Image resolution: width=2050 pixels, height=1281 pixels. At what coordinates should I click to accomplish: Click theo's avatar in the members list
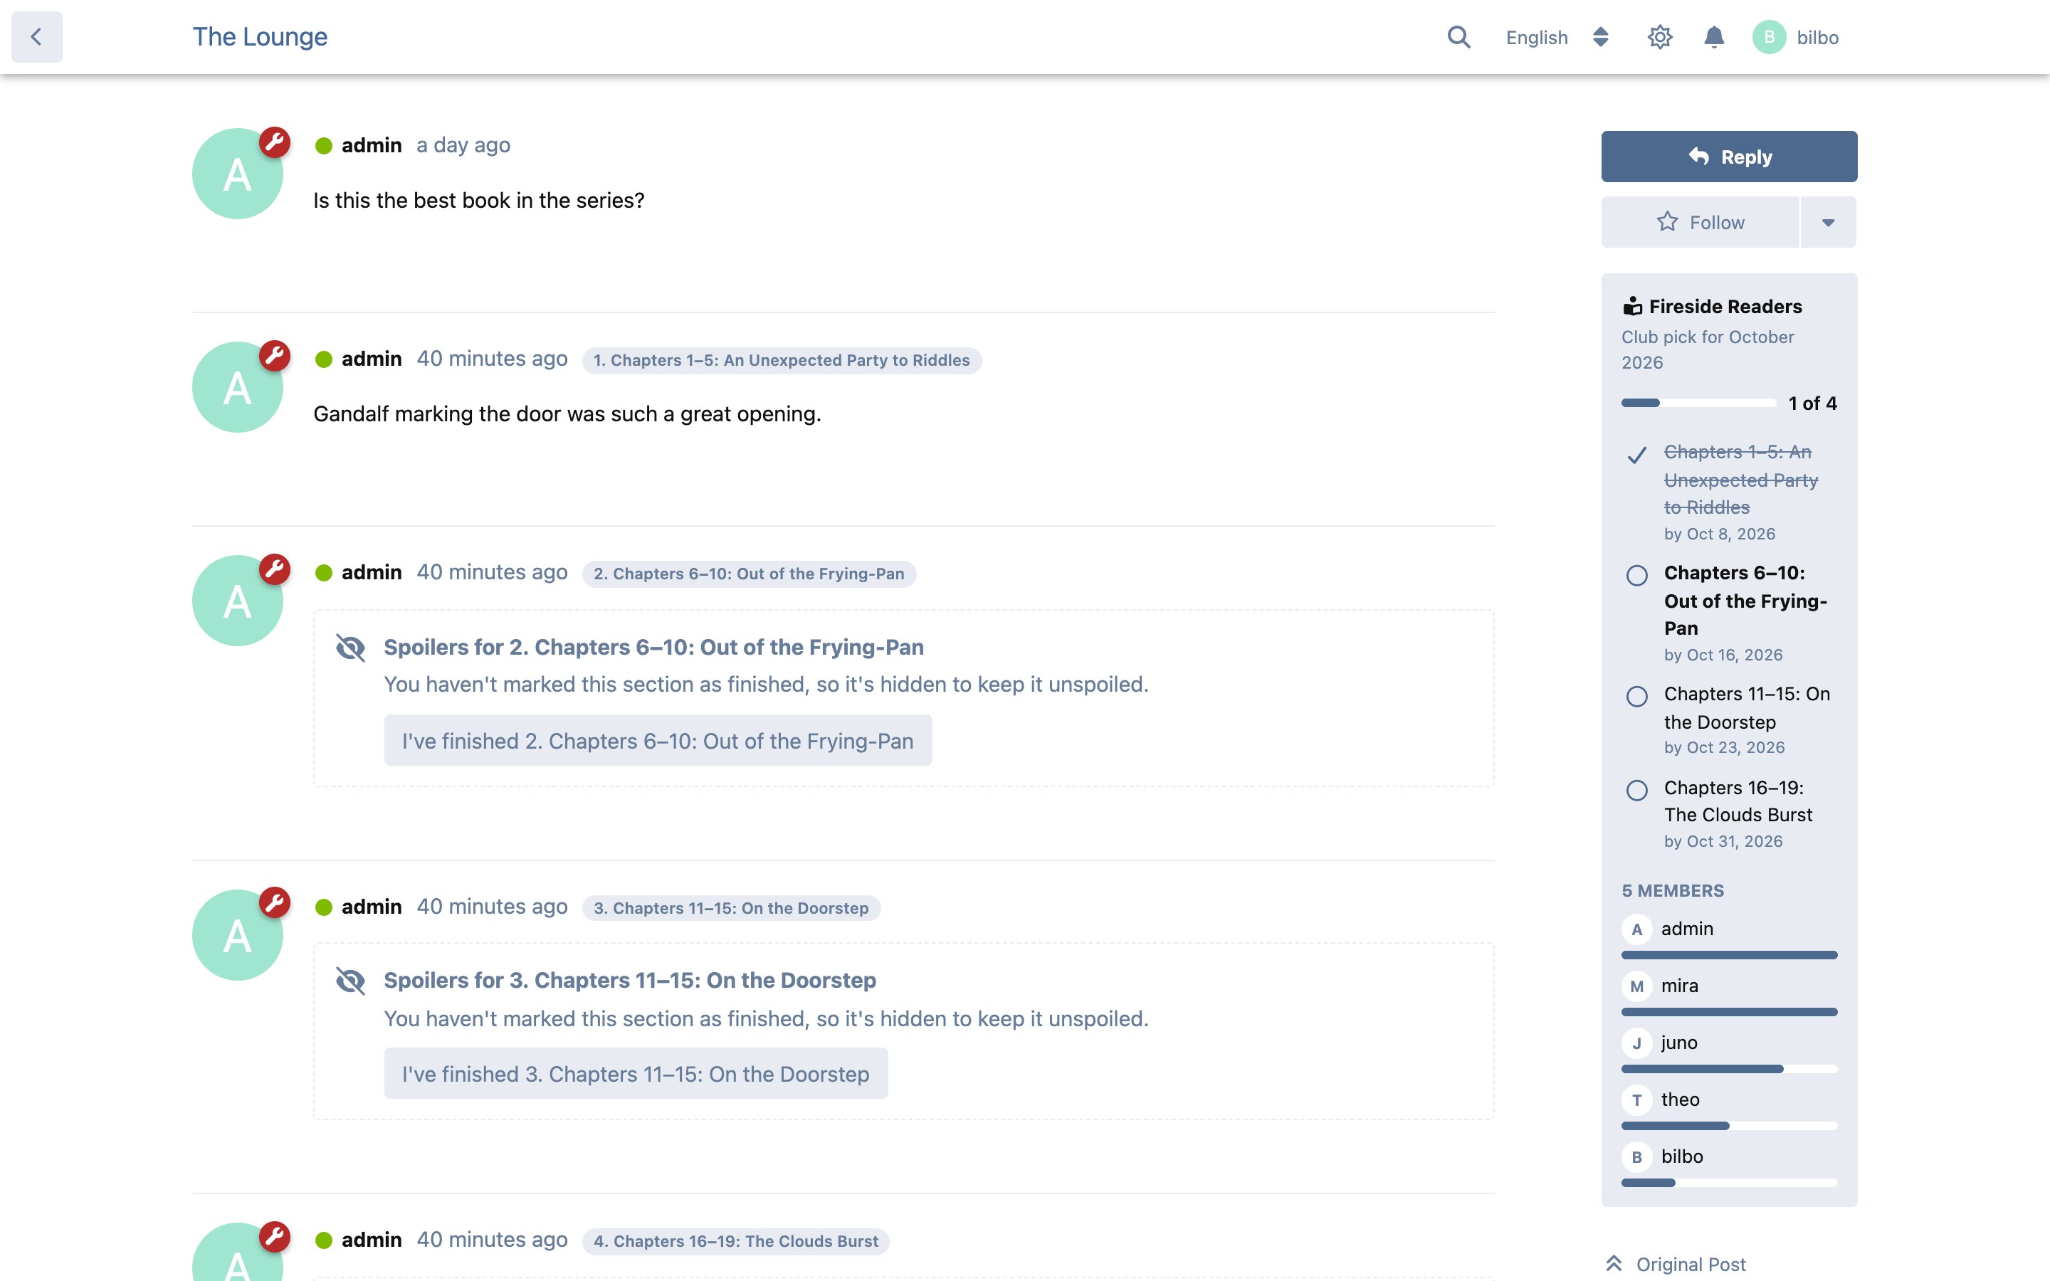click(x=1636, y=1100)
